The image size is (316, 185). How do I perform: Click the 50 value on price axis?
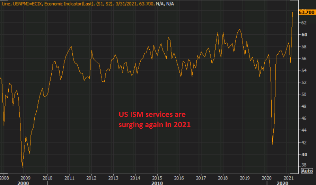pos(304,94)
